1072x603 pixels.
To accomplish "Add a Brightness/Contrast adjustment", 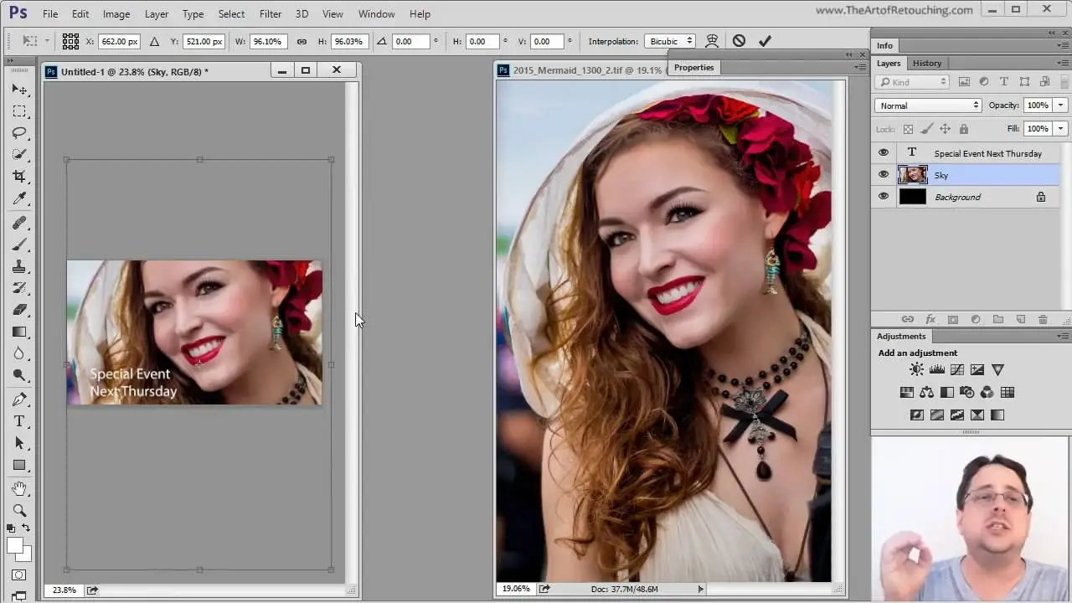I will point(917,369).
